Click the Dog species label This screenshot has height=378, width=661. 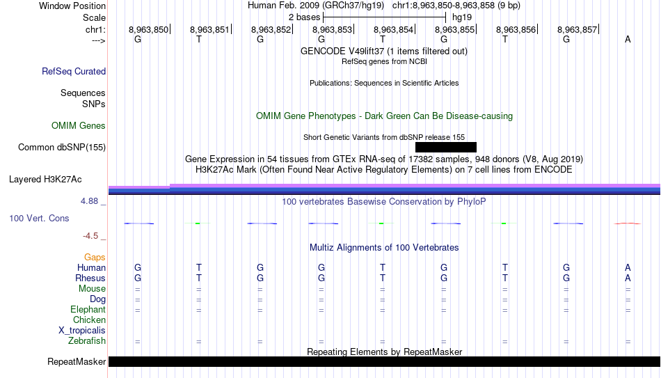point(97,299)
